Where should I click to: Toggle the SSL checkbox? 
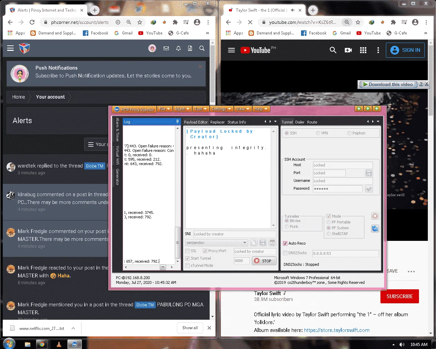[x=187, y=251]
